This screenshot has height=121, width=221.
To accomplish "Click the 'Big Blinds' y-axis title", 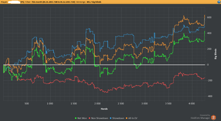I will pyautogui.click(x=216, y=54).
